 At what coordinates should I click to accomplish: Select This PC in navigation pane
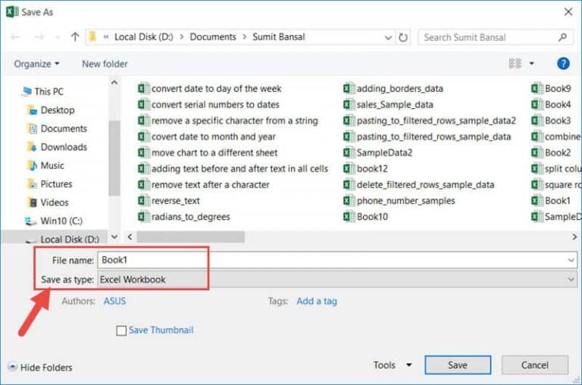click(x=42, y=92)
